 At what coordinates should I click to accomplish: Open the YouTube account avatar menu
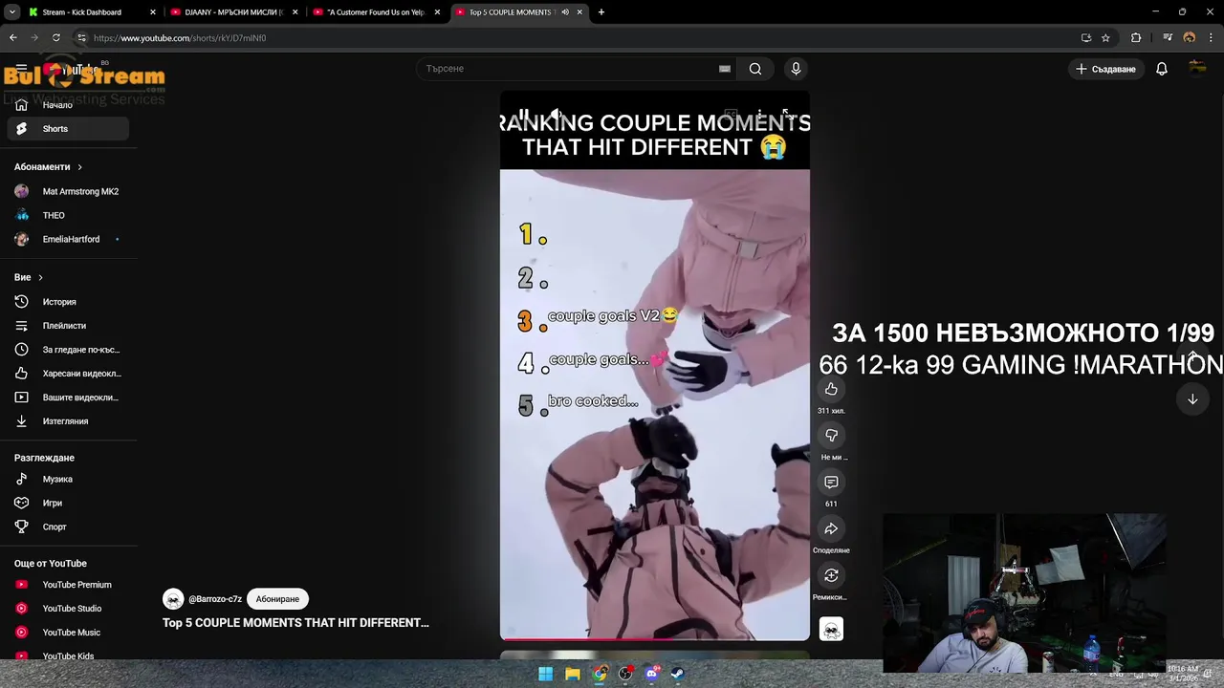tap(1197, 69)
